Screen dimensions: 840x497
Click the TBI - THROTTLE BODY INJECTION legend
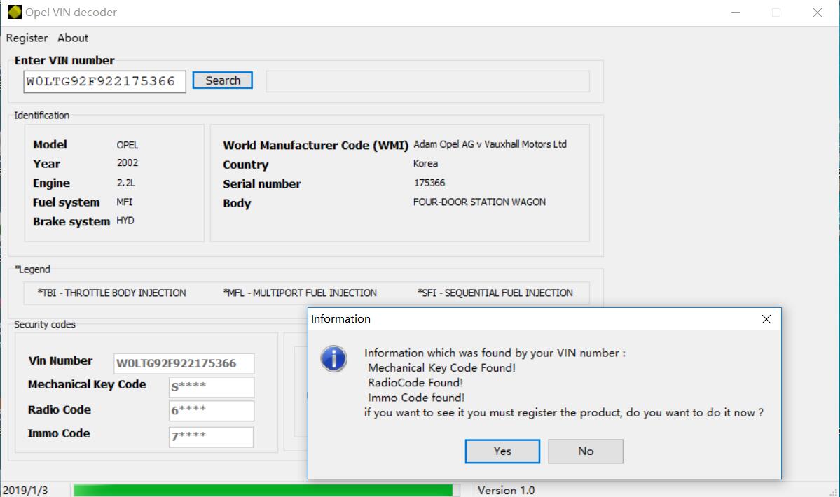[111, 293]
